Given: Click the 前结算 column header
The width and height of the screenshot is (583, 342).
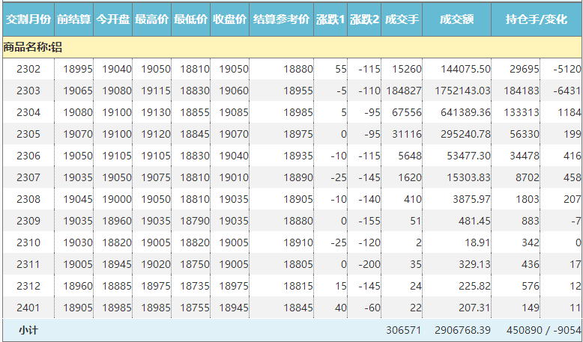Looking at the screenshot, I should coord(73,19).
